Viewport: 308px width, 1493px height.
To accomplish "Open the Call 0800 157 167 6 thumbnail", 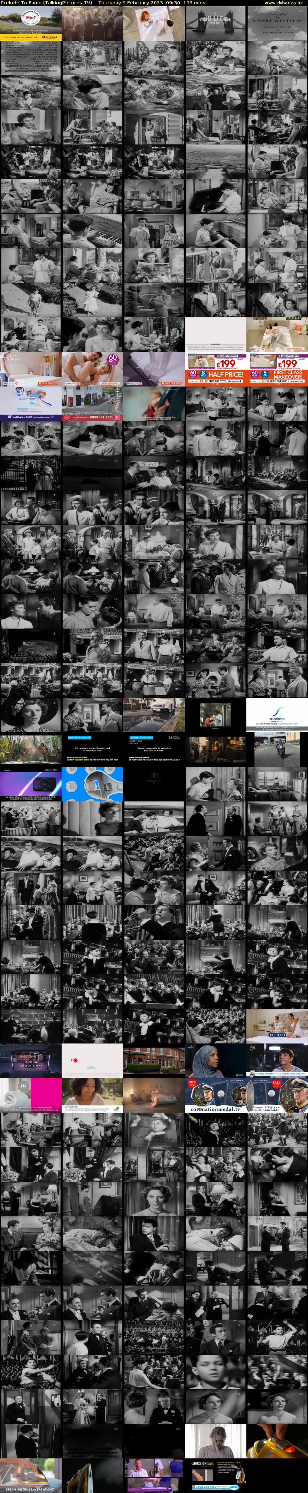I will pos(30,1061).
